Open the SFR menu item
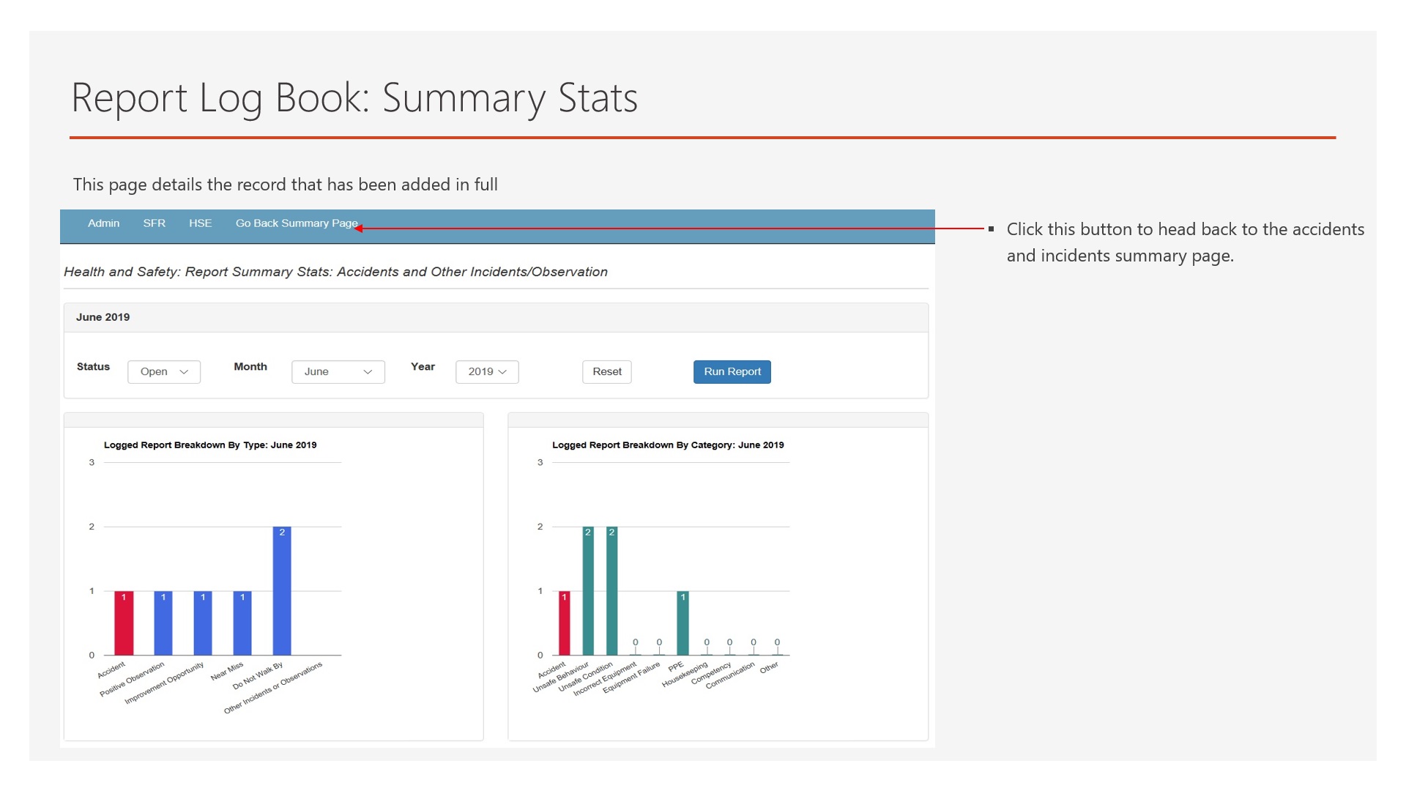 154,223
